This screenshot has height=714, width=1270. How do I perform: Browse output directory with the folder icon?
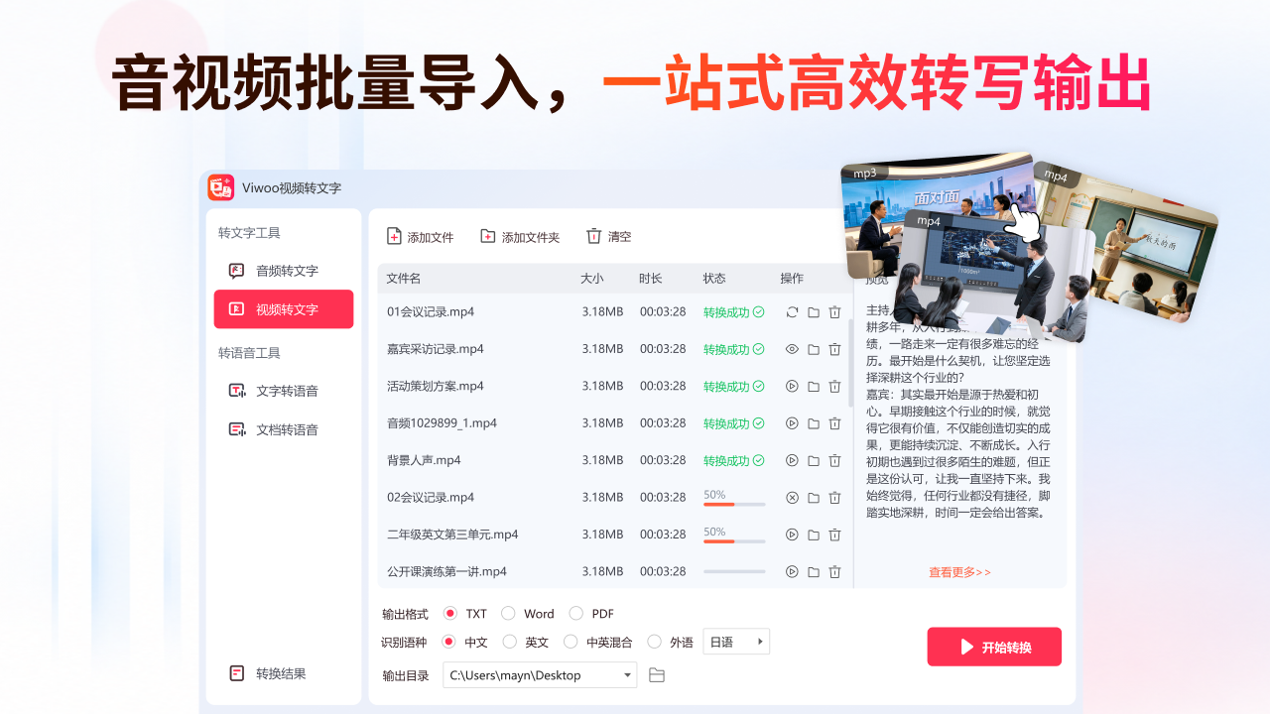656,675
